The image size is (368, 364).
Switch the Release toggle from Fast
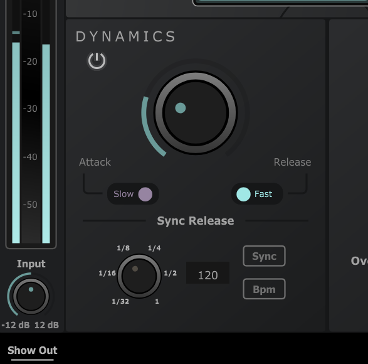[257, 194]
